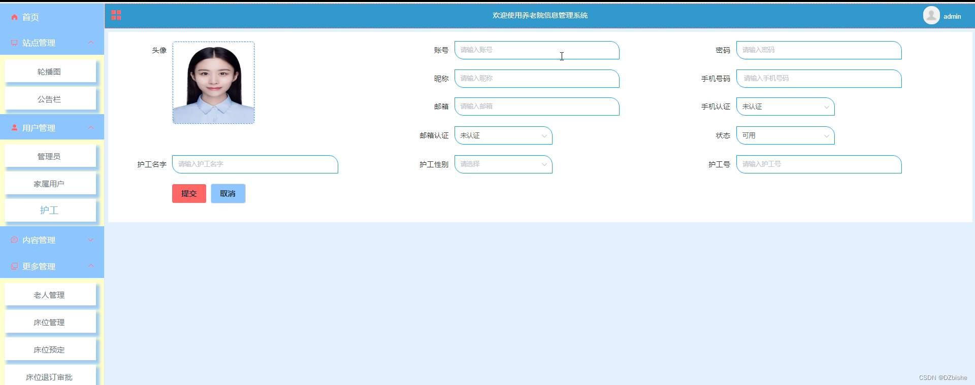Open the 状态 dropdown showing 可用

tap(785, 135)
